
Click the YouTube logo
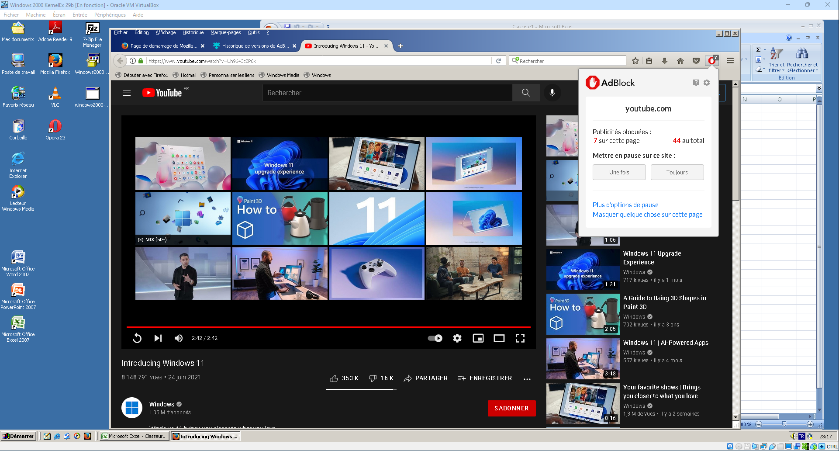point(162,93)
